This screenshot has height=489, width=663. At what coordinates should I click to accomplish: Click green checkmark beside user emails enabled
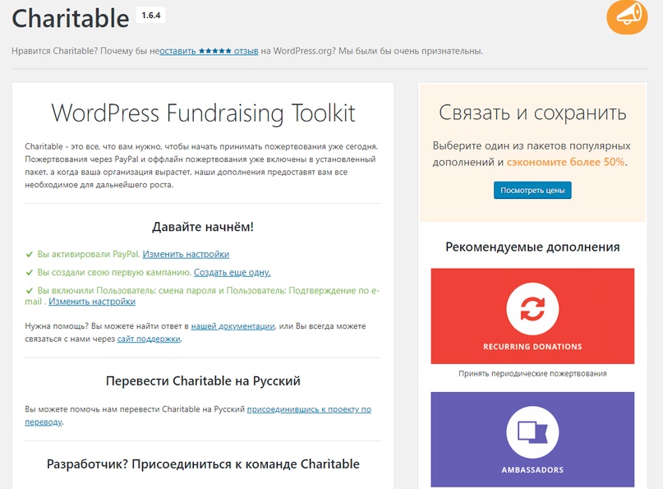pyautogui.click(x=30, y=290)
